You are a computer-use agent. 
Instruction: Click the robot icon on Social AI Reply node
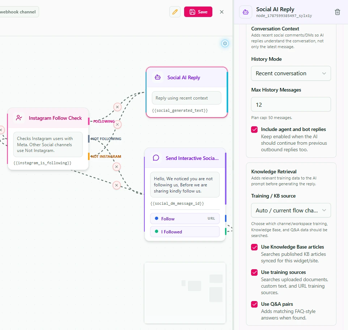158,77
